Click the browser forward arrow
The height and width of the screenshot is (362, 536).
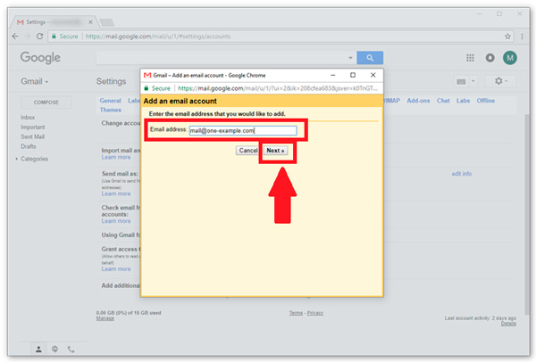pyautogui.click(x=28, y=37)
